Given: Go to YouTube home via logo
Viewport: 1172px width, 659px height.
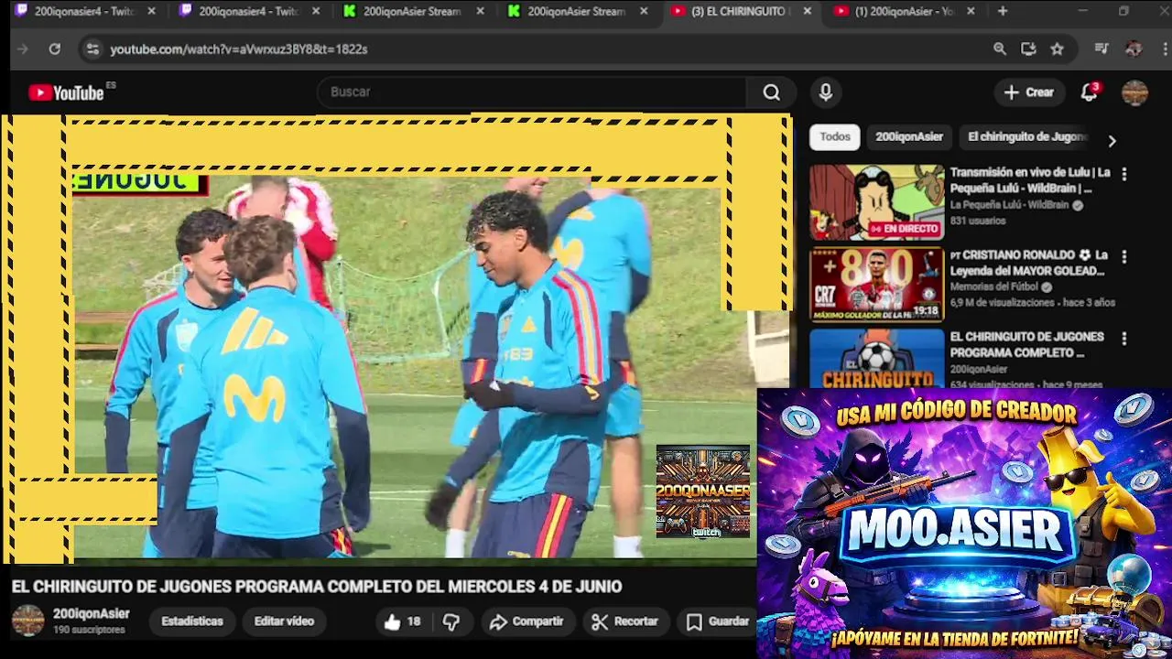Looking at the screenshot, I should (x=67, y=92).
